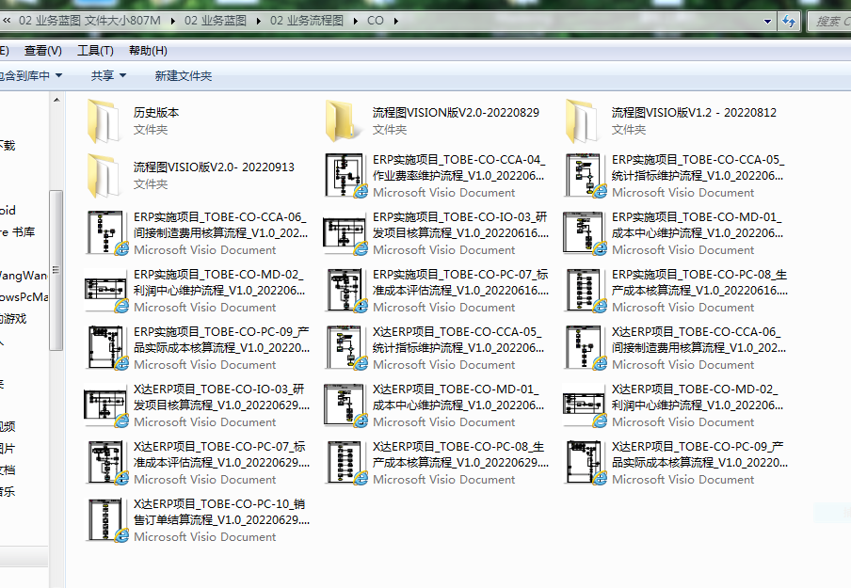Click the refresh button beside address bar
Image resolution: width=851 pixels, height=588 pixels.
[790, 21]
